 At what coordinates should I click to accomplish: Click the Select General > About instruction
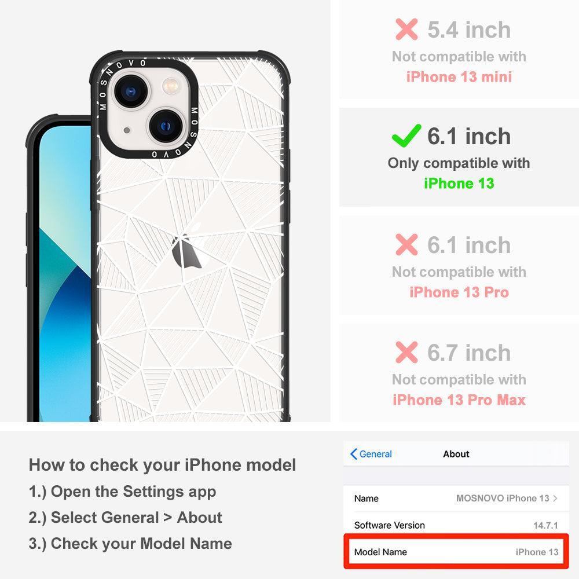tap(126, 518)
